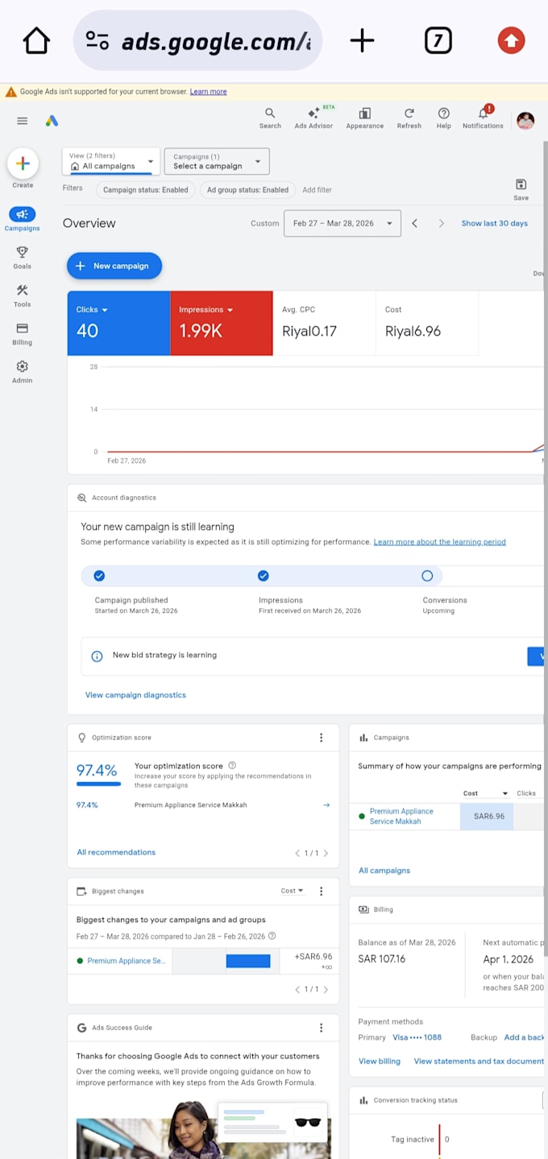The image size is (548, 1159).
Task: Click Premium Appliance Se... in Biggest changes
Action: tap(126, 961)
